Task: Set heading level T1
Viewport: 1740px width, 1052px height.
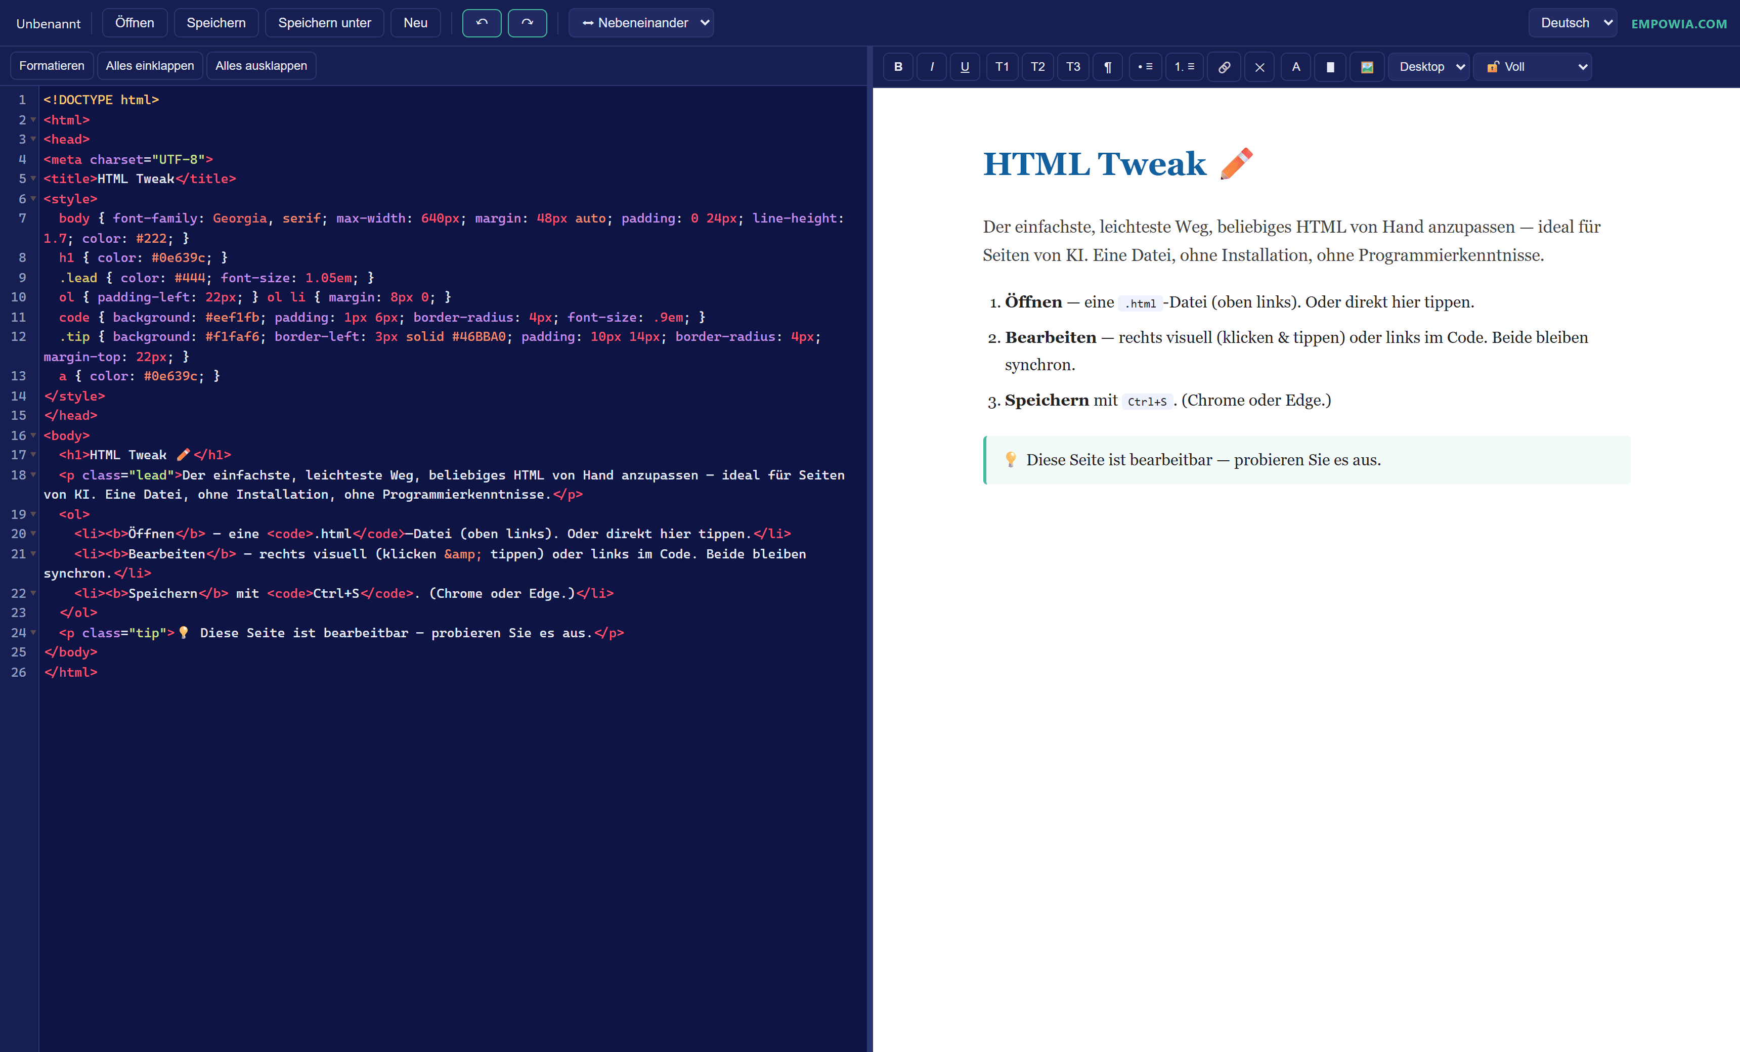Action: pos(1002,66)
